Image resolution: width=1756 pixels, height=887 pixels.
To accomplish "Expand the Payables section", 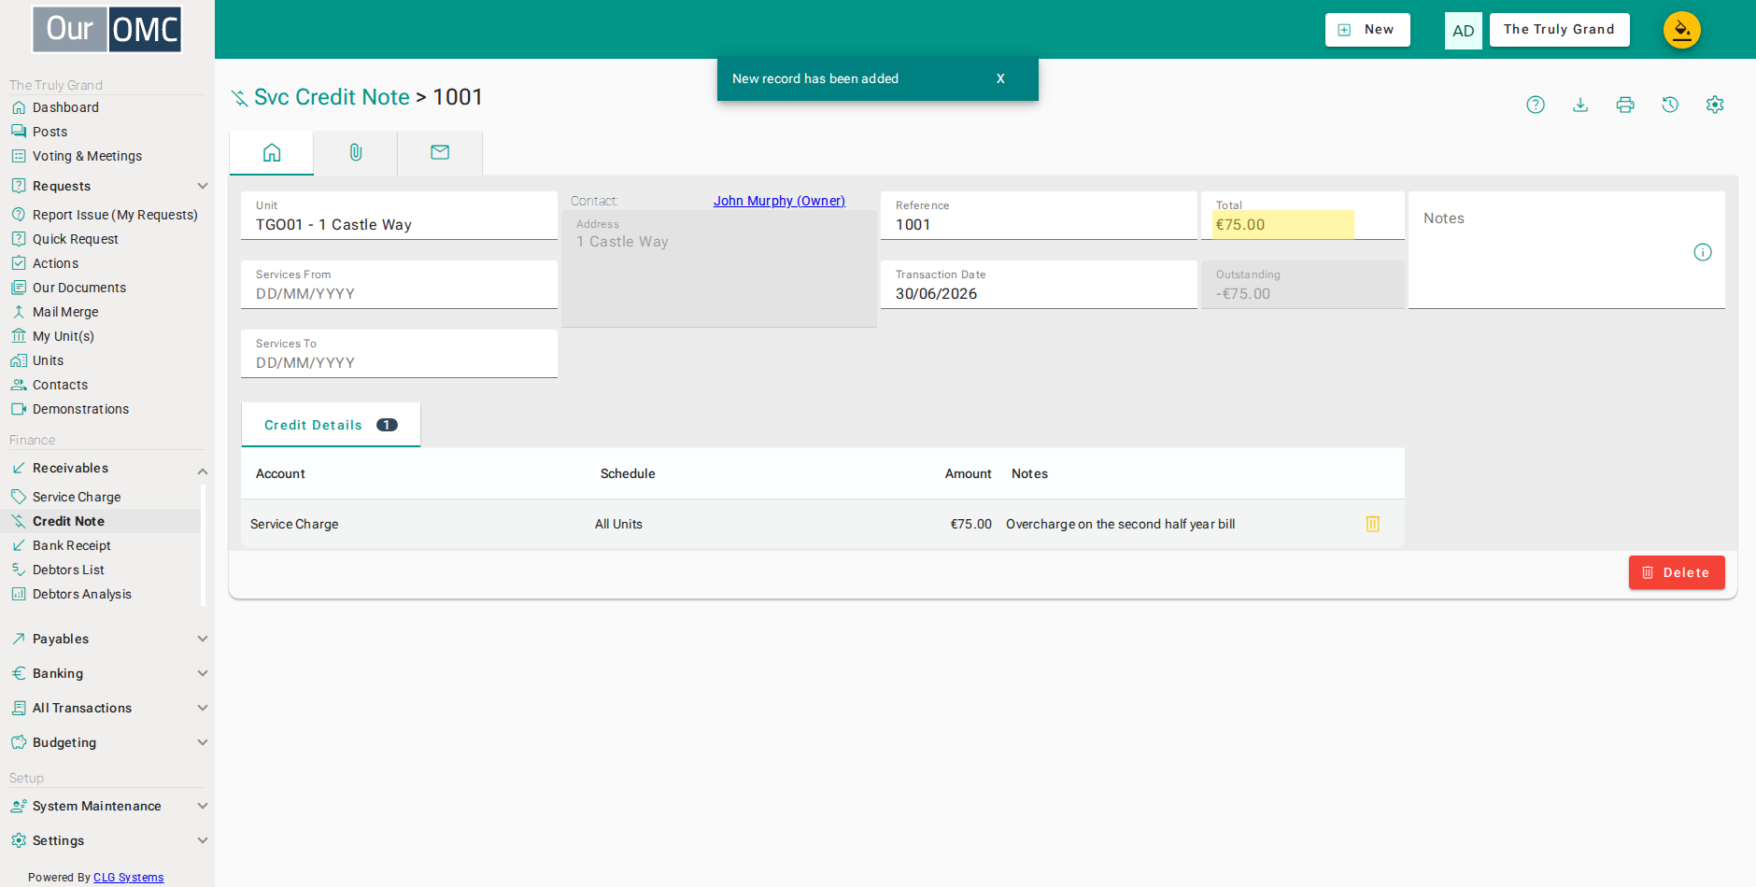I will tap(203, 639).
